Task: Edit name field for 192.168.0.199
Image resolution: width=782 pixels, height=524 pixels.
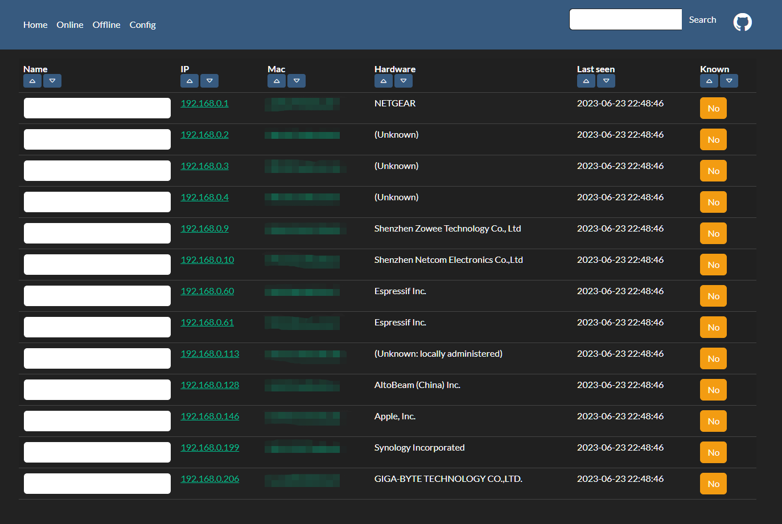Action: (x=97, y=452)
